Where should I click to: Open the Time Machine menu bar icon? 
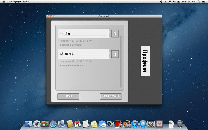click(161, 2)
